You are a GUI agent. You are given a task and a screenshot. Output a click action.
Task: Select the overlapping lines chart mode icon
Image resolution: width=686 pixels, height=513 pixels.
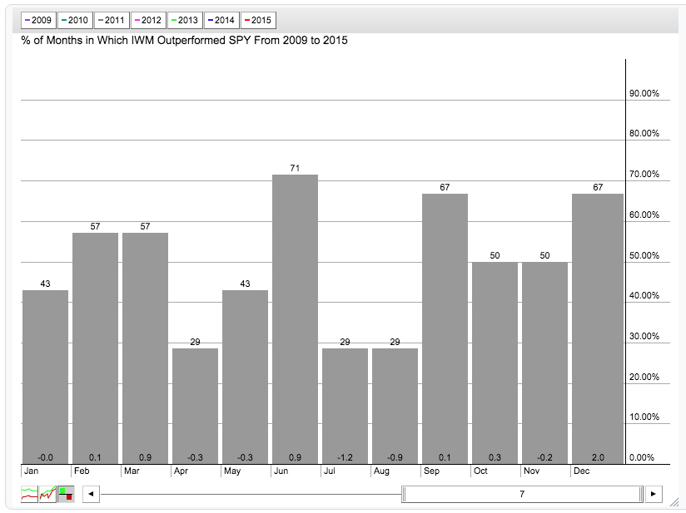[x=47, y=494]
